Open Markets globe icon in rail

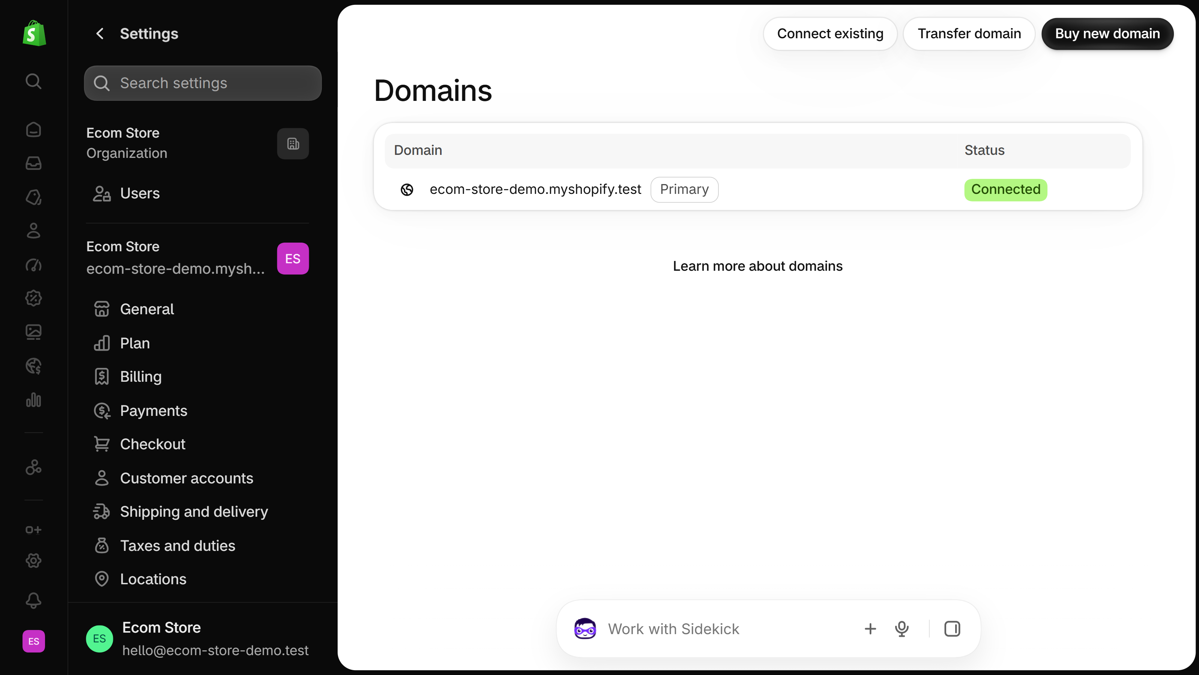click(33, 366)
